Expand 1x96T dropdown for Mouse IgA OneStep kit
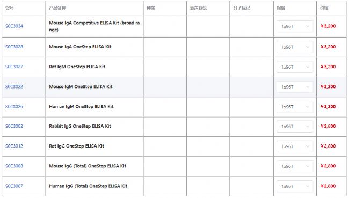Image resolution: width=349 pixels, height=198 pixels. point(295,47)
